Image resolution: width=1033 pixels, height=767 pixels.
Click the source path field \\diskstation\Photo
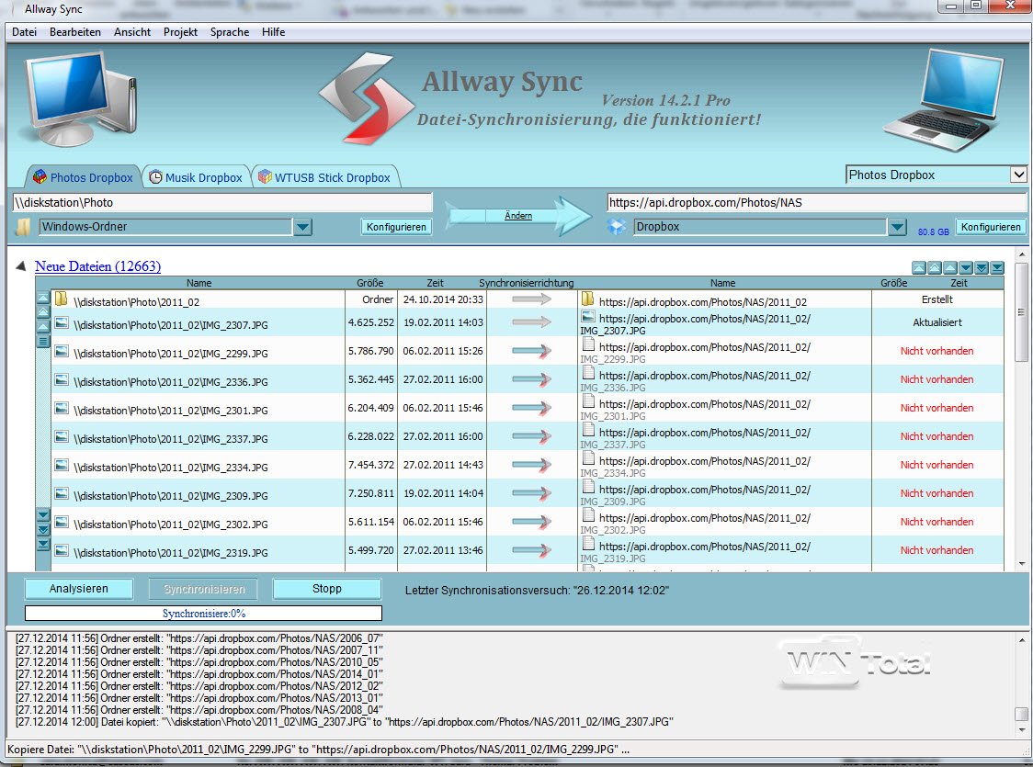[221, 202]
